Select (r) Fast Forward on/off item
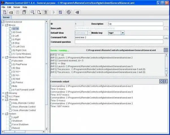The height and width of the screenshot is (135, 170). point(23,90)
